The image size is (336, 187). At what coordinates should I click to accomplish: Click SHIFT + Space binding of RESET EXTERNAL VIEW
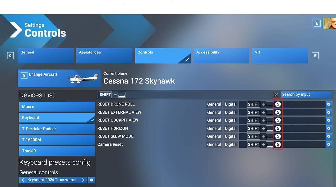click(260, 112)
